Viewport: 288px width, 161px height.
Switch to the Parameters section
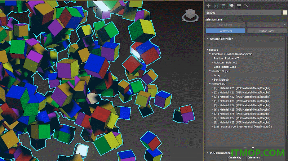[225, 31]
